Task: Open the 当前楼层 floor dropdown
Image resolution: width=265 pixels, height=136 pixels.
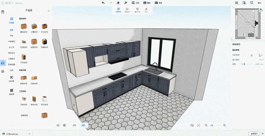Action: (x=255, y=55)
